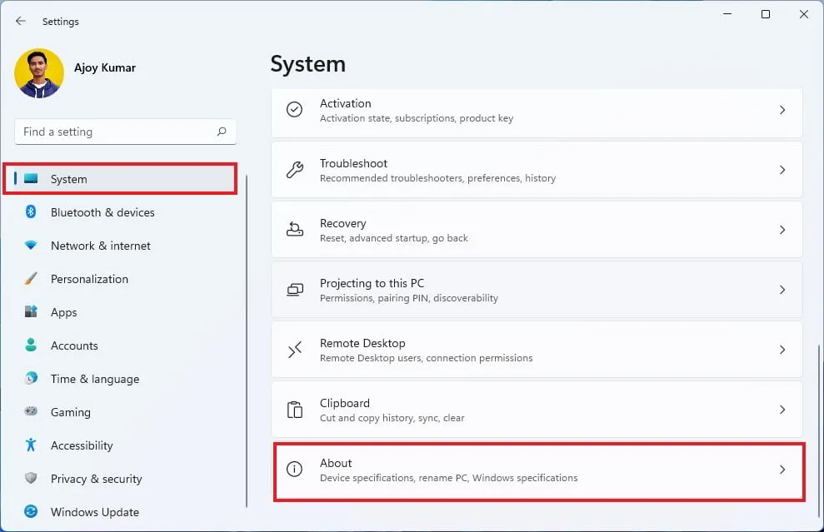This screenshot has height=532, width=824.
Task: Click the back arrow icon
Action: point(20,21)
